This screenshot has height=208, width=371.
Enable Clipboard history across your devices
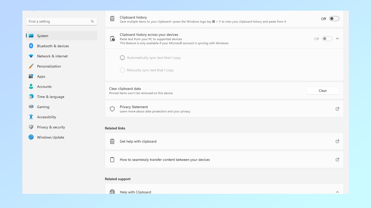(327, 39)
